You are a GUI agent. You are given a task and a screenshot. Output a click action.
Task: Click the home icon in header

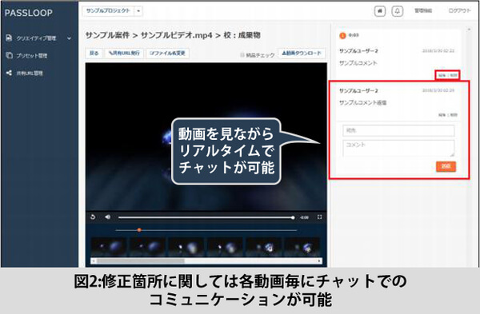coord(380,11)
